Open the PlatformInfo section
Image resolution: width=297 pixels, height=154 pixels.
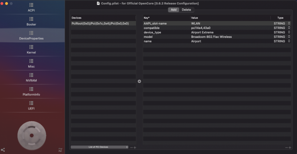31,92
